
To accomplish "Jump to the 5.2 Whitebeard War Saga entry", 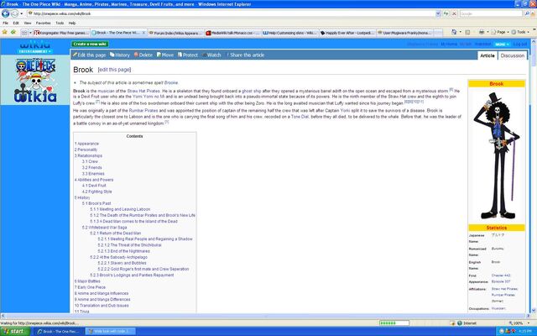I will 104,228.
